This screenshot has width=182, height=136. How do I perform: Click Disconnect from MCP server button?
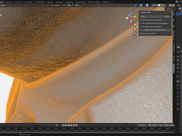pos(155,30)
